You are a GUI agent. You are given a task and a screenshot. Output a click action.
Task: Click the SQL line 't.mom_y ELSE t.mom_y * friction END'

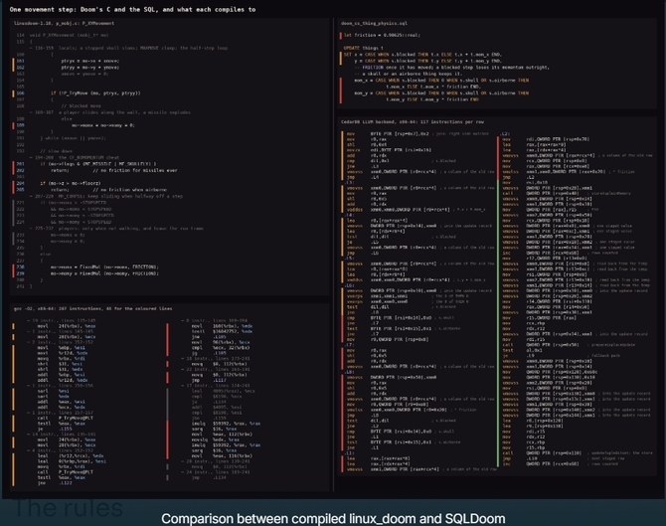click(432, 99)
